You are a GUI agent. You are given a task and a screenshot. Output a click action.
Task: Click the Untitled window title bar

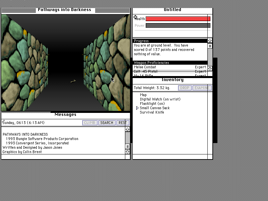click(x=173, y=11)
